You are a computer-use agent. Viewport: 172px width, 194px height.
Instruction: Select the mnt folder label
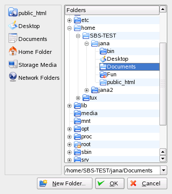86,121
